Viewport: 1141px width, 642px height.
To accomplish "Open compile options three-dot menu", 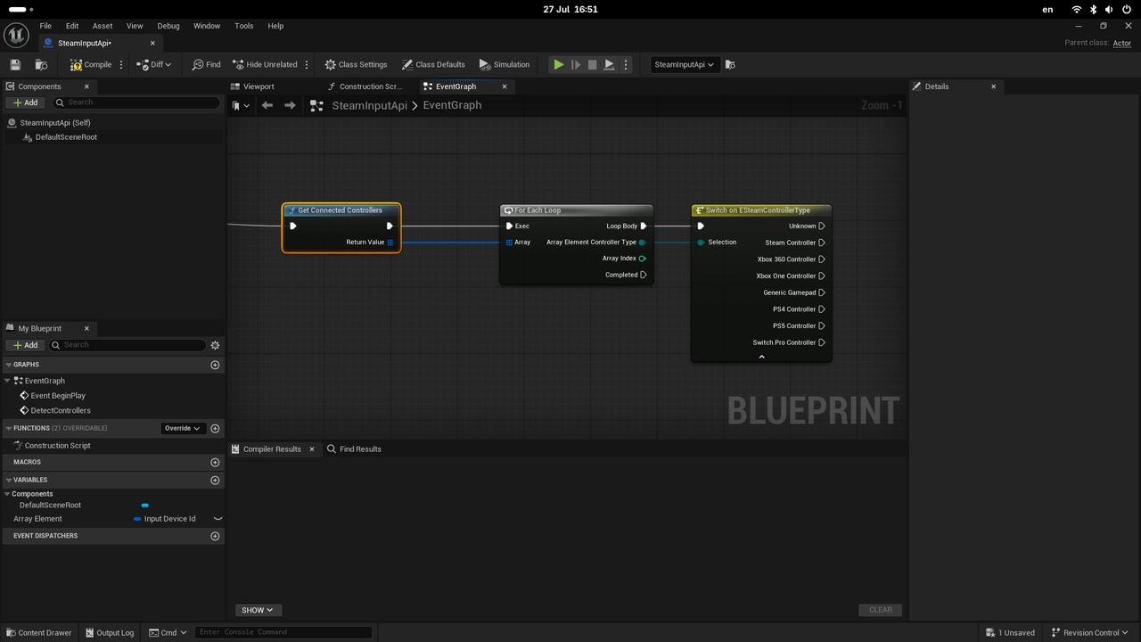I will click(x=121, y=64).
